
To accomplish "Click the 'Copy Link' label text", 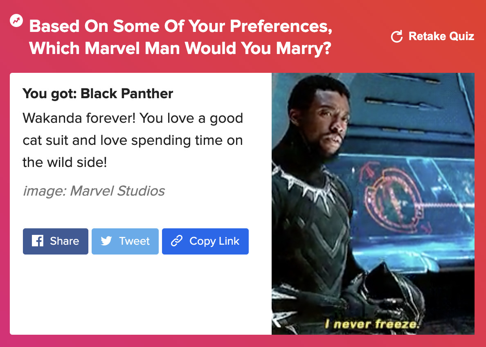I will tap(214, 241).
